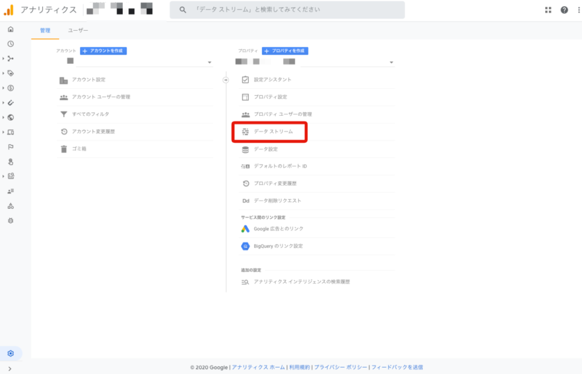Viewport: 582px width, 374px height.
Task: Open the Google apps grid icon
Action: click(x=548, y=10)
